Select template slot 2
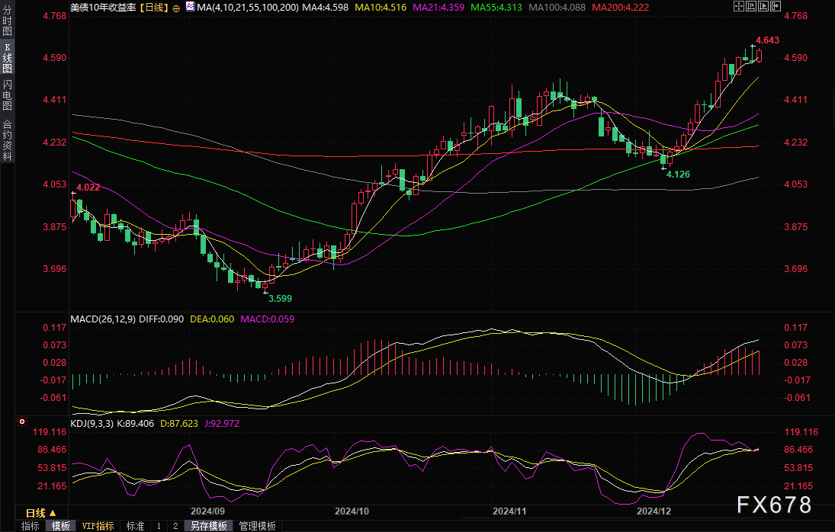 [x=175, y=526]
